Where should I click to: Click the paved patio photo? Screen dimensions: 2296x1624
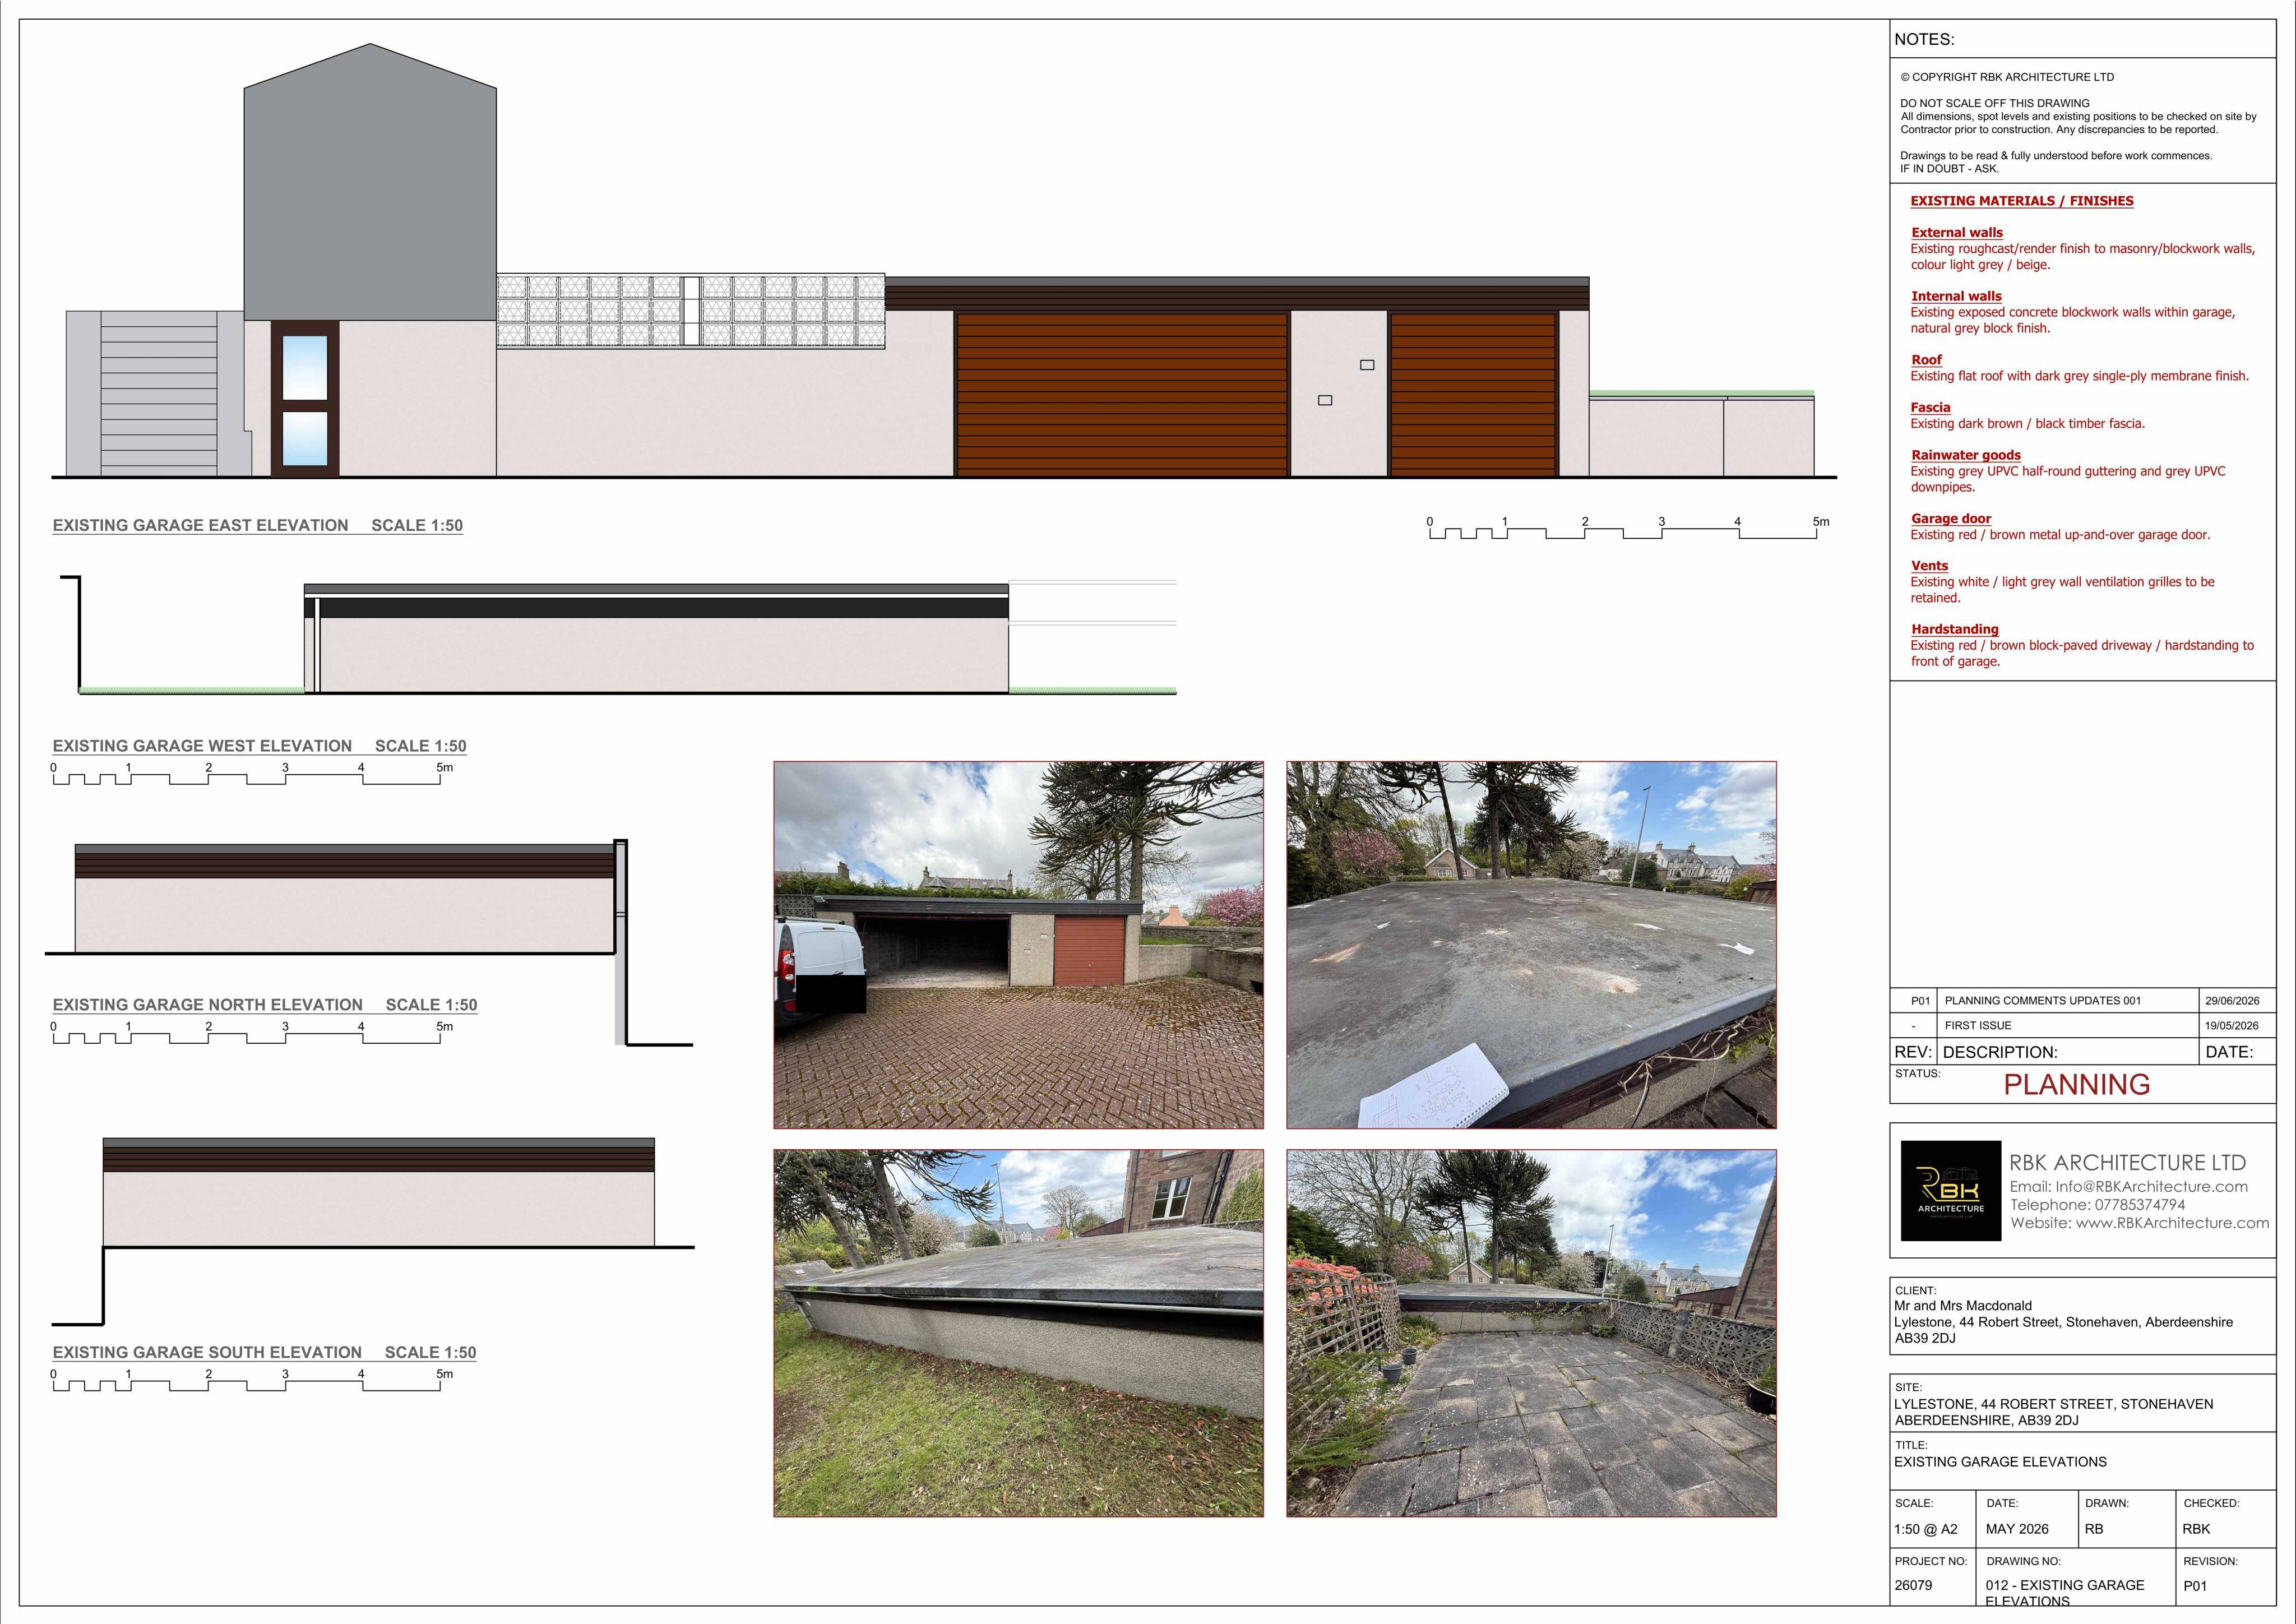click(1531, 1333)
